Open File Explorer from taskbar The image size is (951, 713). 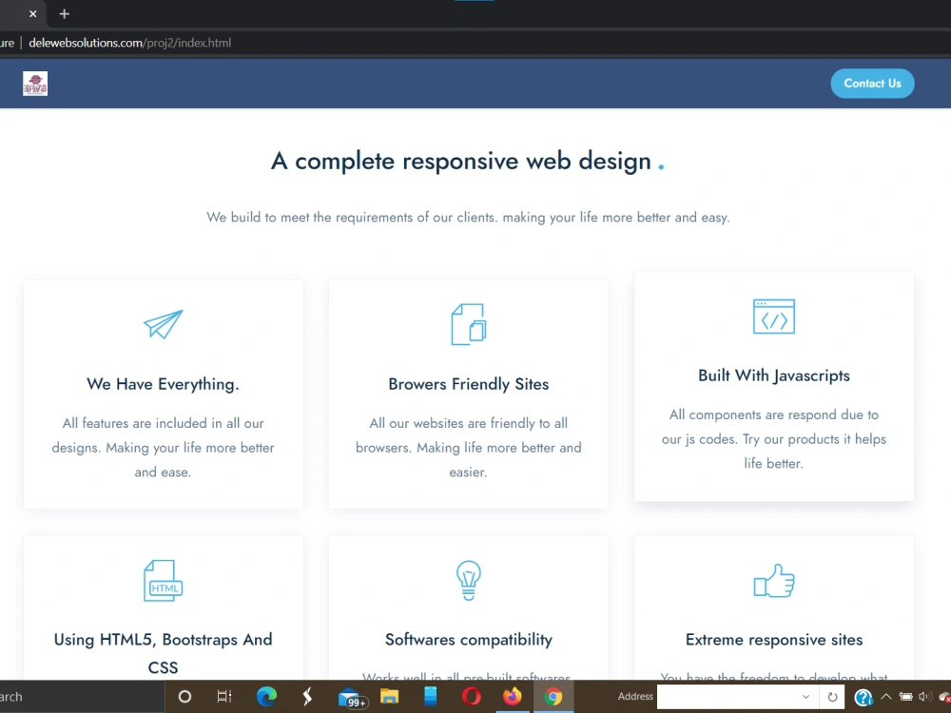click(x=389, y=696)
